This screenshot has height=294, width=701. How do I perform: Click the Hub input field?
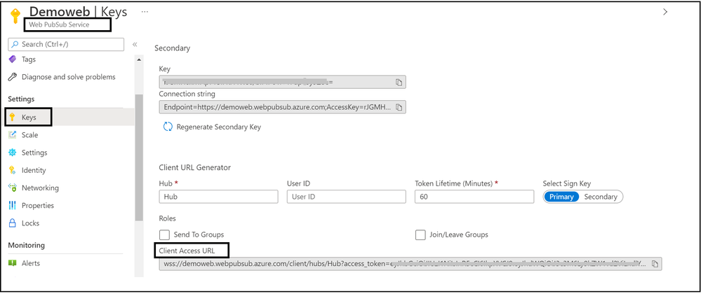pyautogui.click(x=219, y=197)
